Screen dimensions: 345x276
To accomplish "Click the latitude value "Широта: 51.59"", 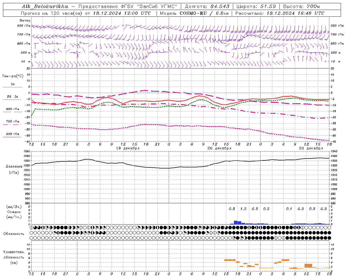I will 256,6.
